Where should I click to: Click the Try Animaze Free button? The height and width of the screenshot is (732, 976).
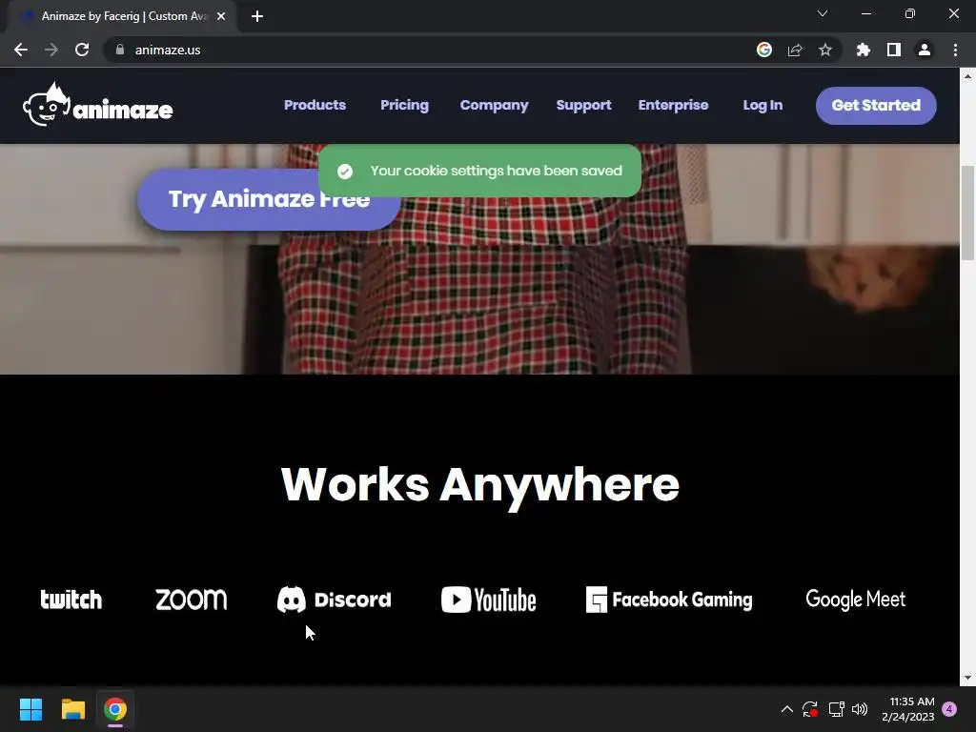(x=269, y=199)
